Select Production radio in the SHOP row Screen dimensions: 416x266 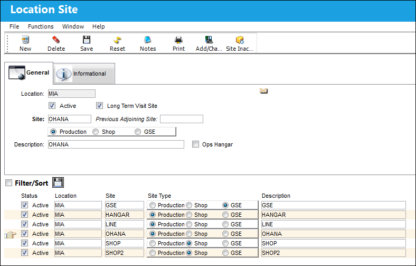click(153, 243)
